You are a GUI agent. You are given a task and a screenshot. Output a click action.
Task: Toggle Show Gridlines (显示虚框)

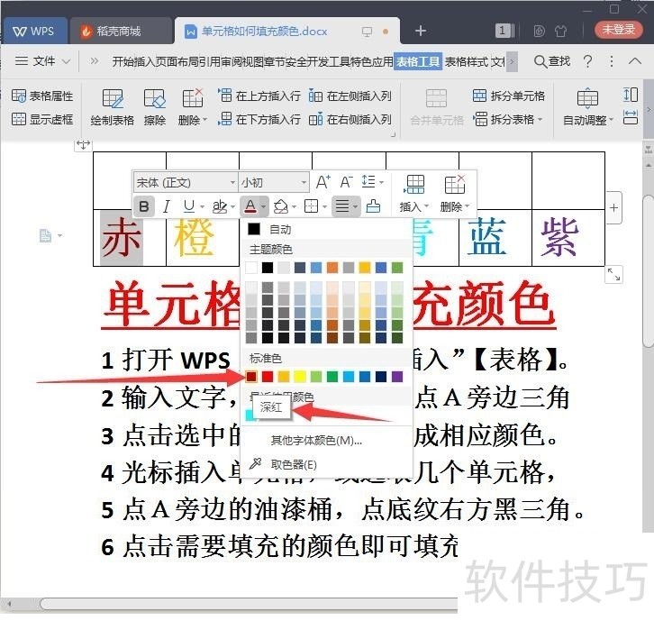(x=42, y=119)
